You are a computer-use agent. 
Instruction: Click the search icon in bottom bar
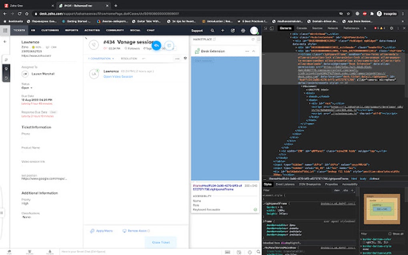258,252
